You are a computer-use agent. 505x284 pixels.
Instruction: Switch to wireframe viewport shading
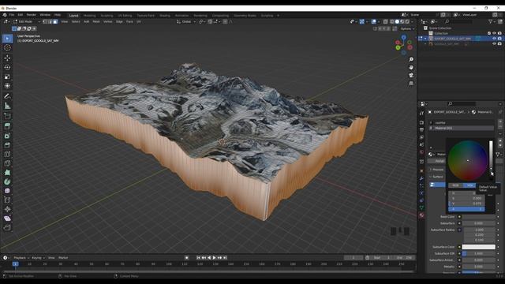tap(392, 21)
